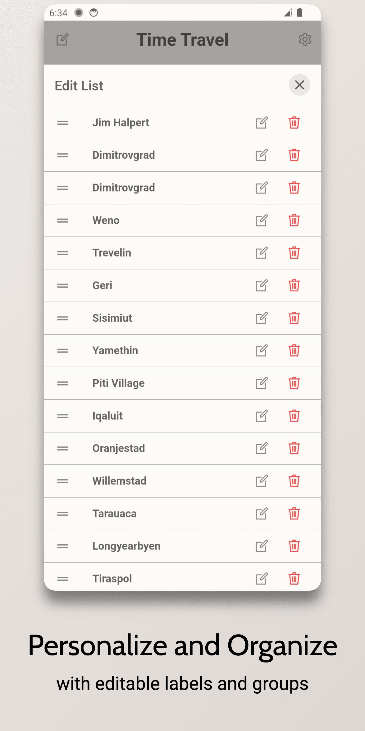Trash the Oranjestad entry
The image size is (365, 731).
click(294, 448)
